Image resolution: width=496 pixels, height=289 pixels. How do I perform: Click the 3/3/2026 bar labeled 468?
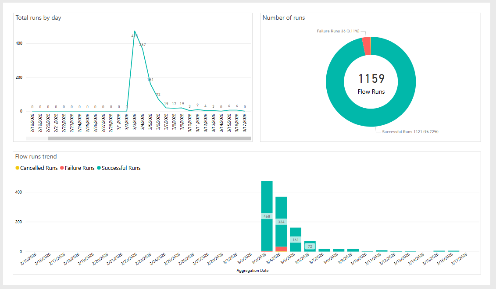(267, 216)
